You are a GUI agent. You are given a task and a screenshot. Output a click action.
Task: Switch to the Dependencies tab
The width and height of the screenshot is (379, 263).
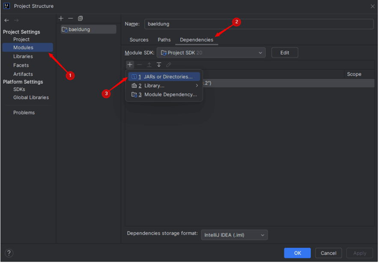tap(197, 40)
